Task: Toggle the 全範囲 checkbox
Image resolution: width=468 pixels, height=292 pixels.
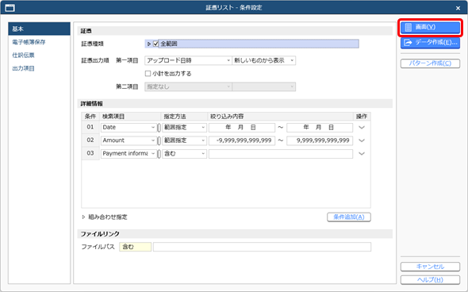Action: 155,44
